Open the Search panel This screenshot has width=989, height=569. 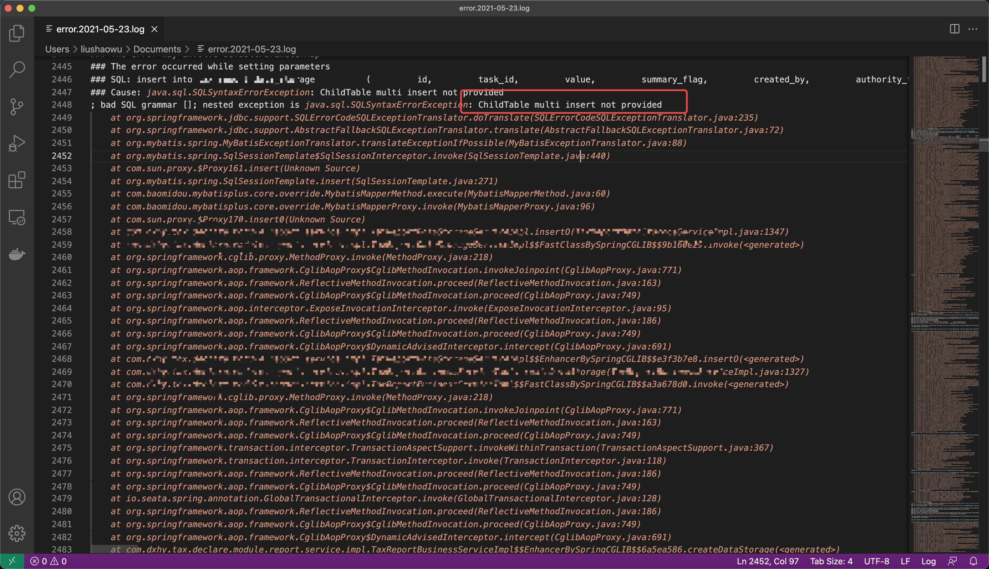coord(17,69)
